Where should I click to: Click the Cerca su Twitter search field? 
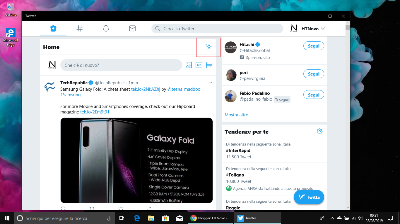click(x=217, y=29)
